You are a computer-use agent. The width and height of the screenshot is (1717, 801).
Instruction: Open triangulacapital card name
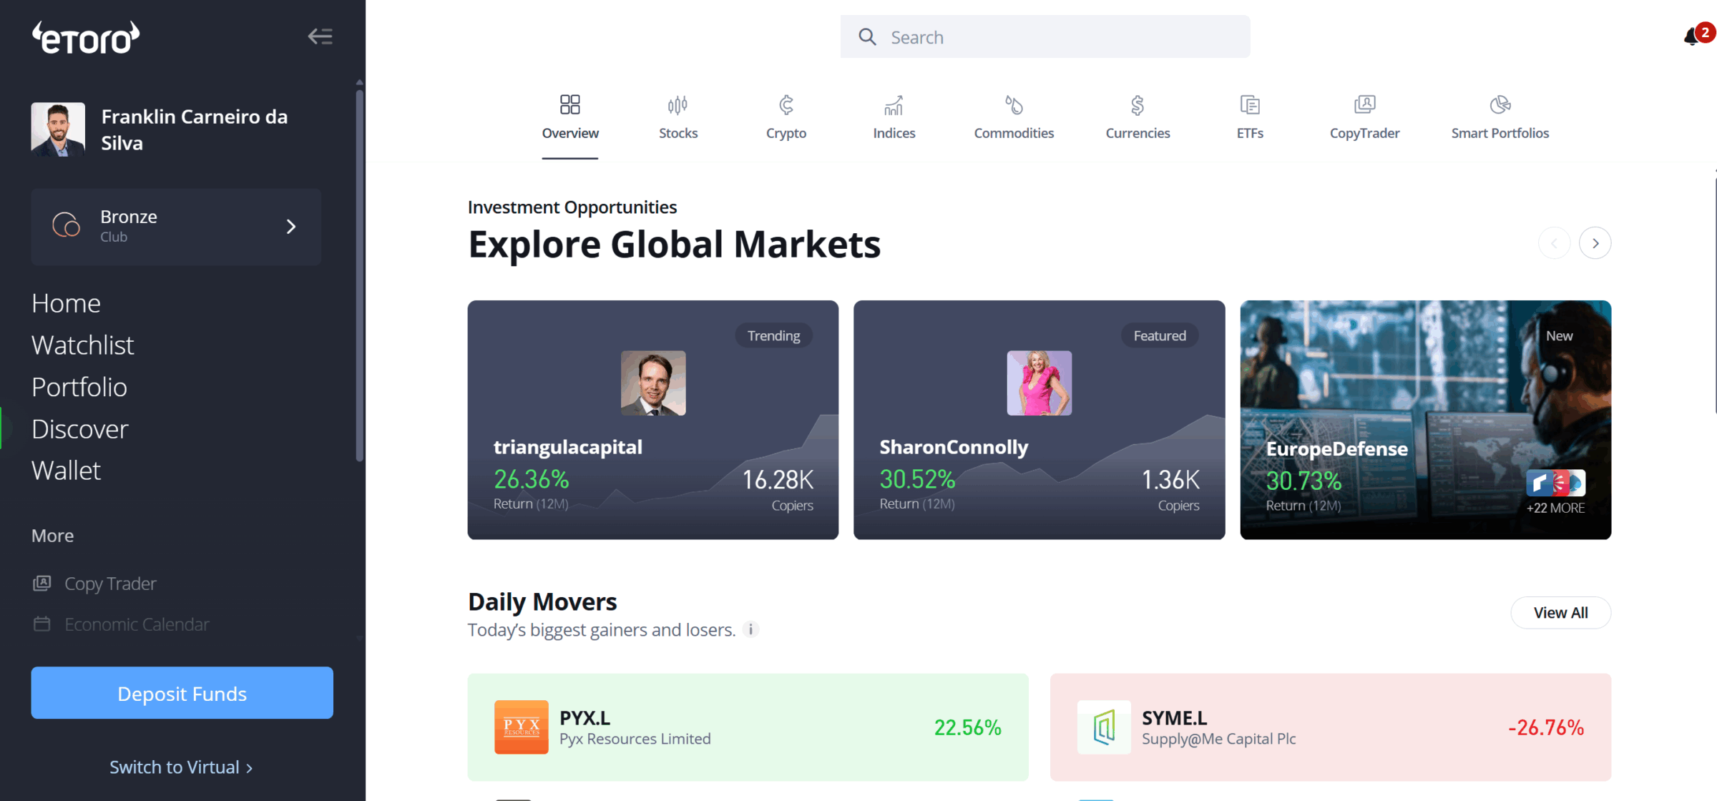[x=567, y=447]
